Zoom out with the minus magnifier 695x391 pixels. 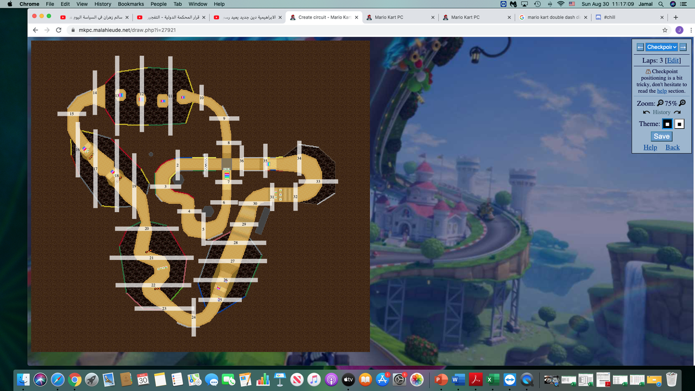coord(660,103)
